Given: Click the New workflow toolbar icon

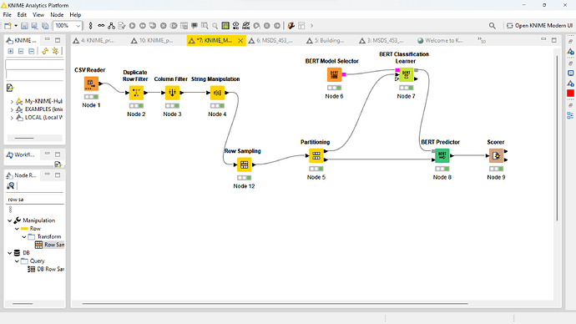Looking at the screenshot, I should 8,26.
